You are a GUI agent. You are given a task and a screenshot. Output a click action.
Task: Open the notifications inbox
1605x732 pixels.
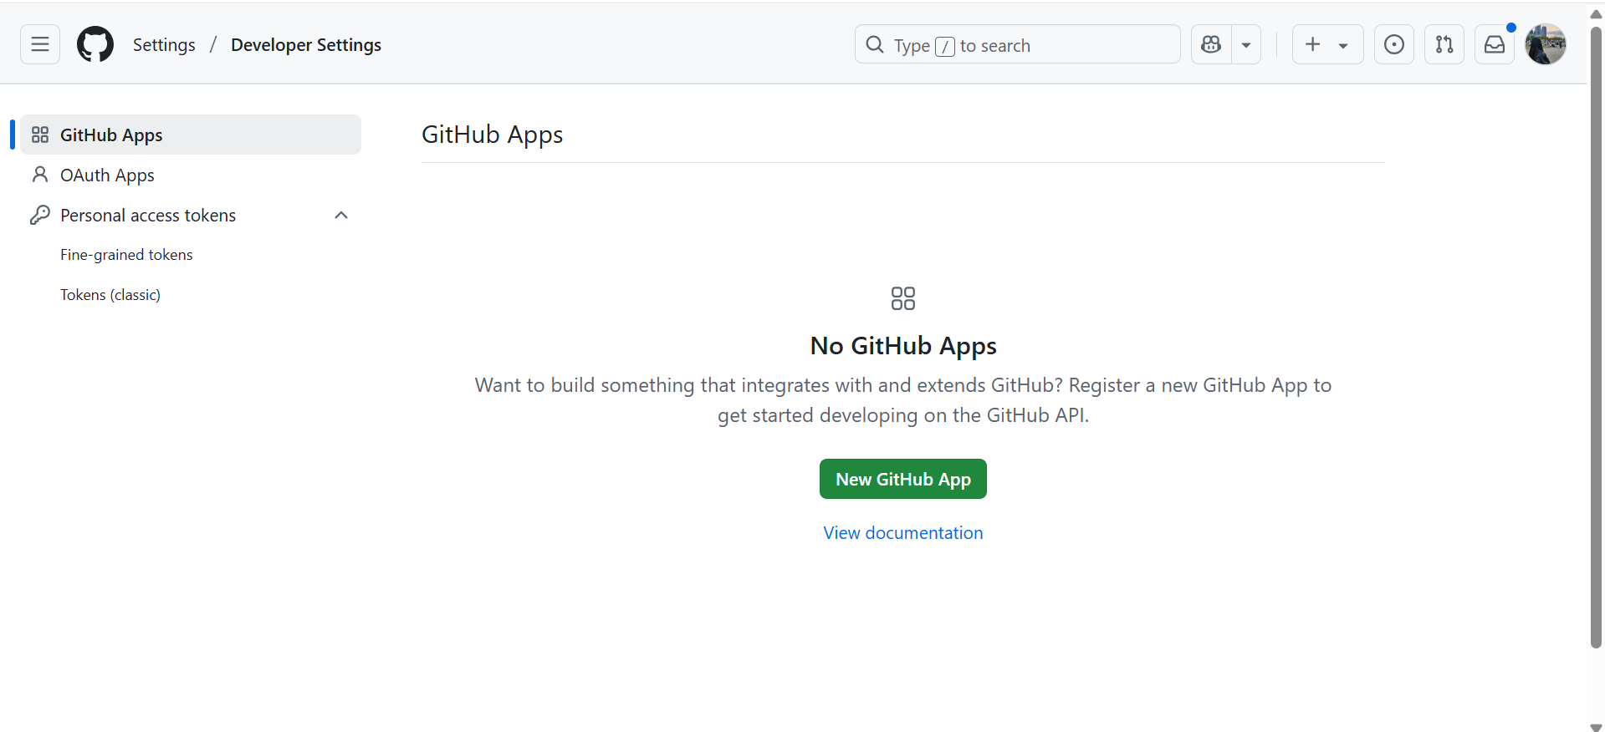[x=1495, y=44]
